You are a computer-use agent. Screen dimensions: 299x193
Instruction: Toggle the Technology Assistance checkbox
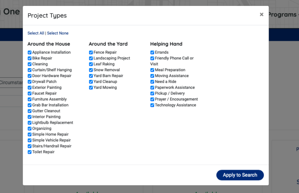pos(152,105)
